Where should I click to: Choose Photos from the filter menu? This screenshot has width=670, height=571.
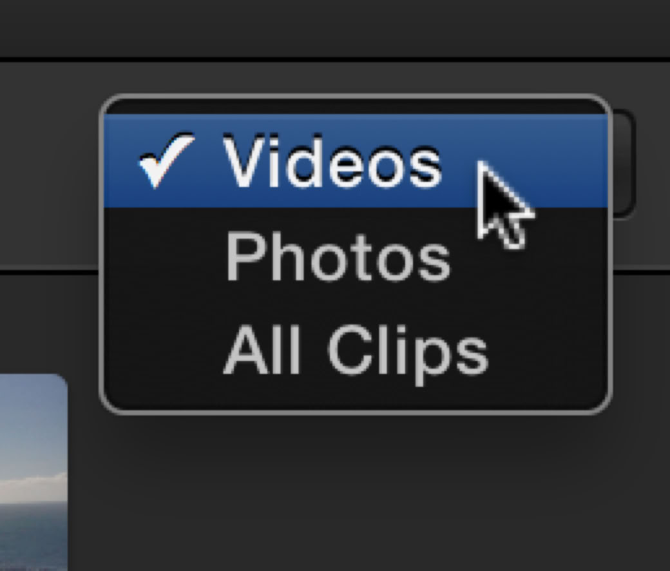pyautogui.click(x=356, y=256)
